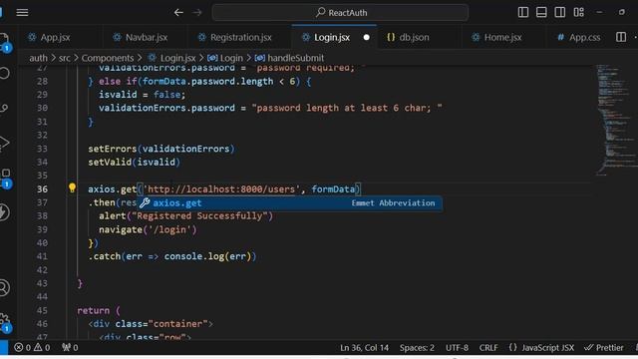Click the Prettier status item

click(604, 348)
